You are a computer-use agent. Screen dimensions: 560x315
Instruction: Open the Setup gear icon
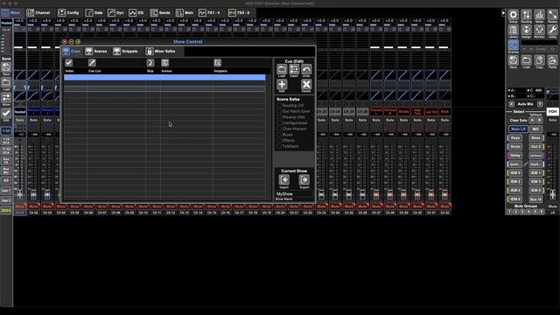tap(514, 15)
